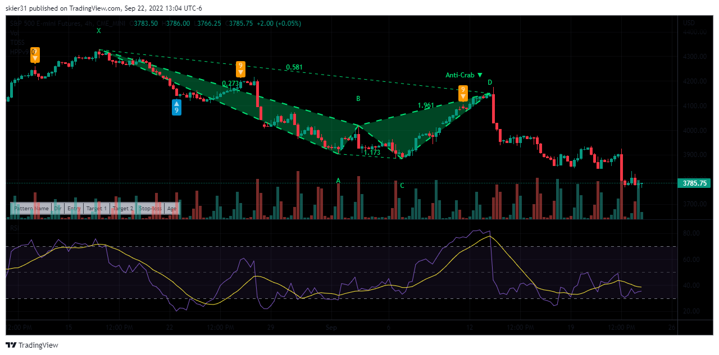The width and height of the screenshot is (719, 355).
Task: Select the RSI pane legend label
Action: pos(15,228)
